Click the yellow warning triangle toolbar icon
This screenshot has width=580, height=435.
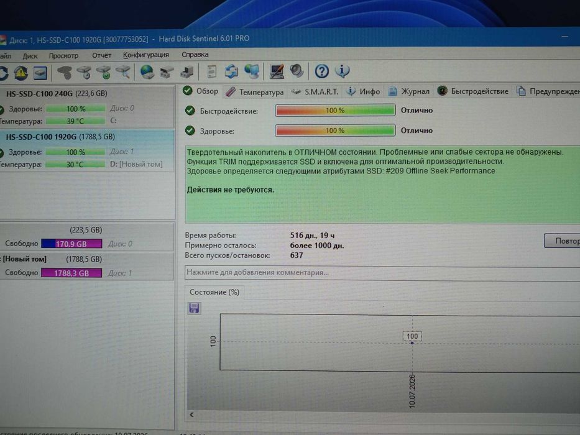(x=21, y=73)
